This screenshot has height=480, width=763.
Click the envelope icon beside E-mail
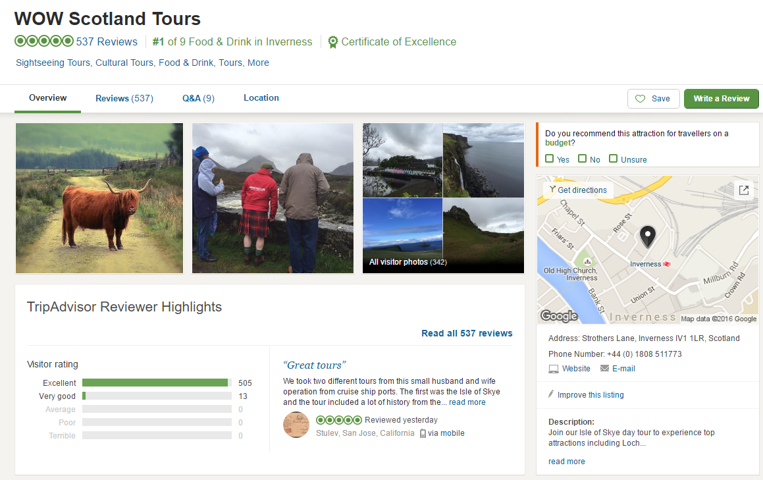tap(604, 368)
